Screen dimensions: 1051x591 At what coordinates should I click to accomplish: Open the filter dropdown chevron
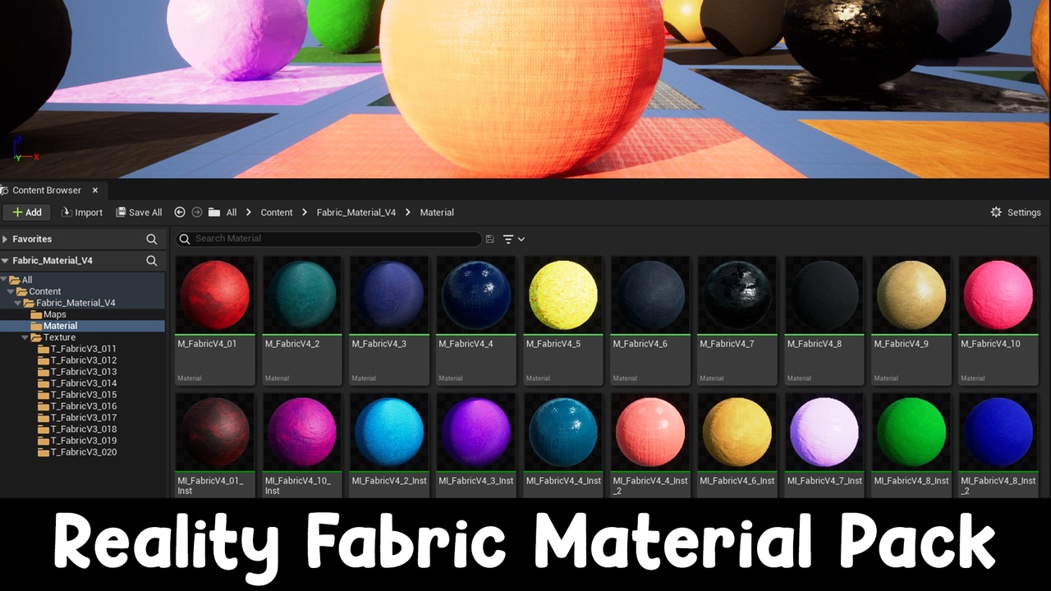point(520,239)
